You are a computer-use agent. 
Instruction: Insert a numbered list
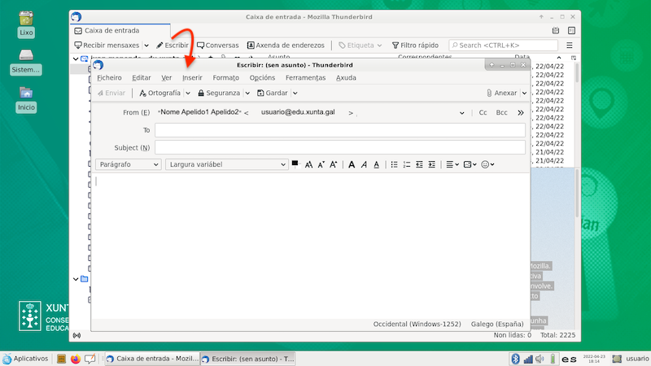click(407, 164)
